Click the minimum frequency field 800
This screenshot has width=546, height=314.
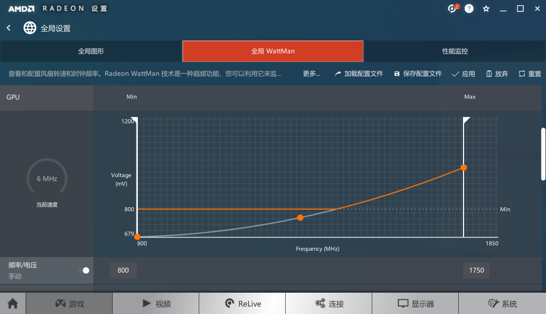point(123,270)
